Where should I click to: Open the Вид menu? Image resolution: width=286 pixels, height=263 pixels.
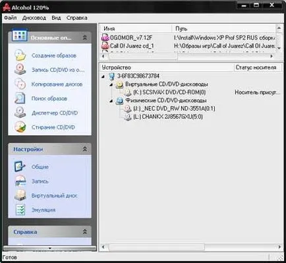[56, 18]
